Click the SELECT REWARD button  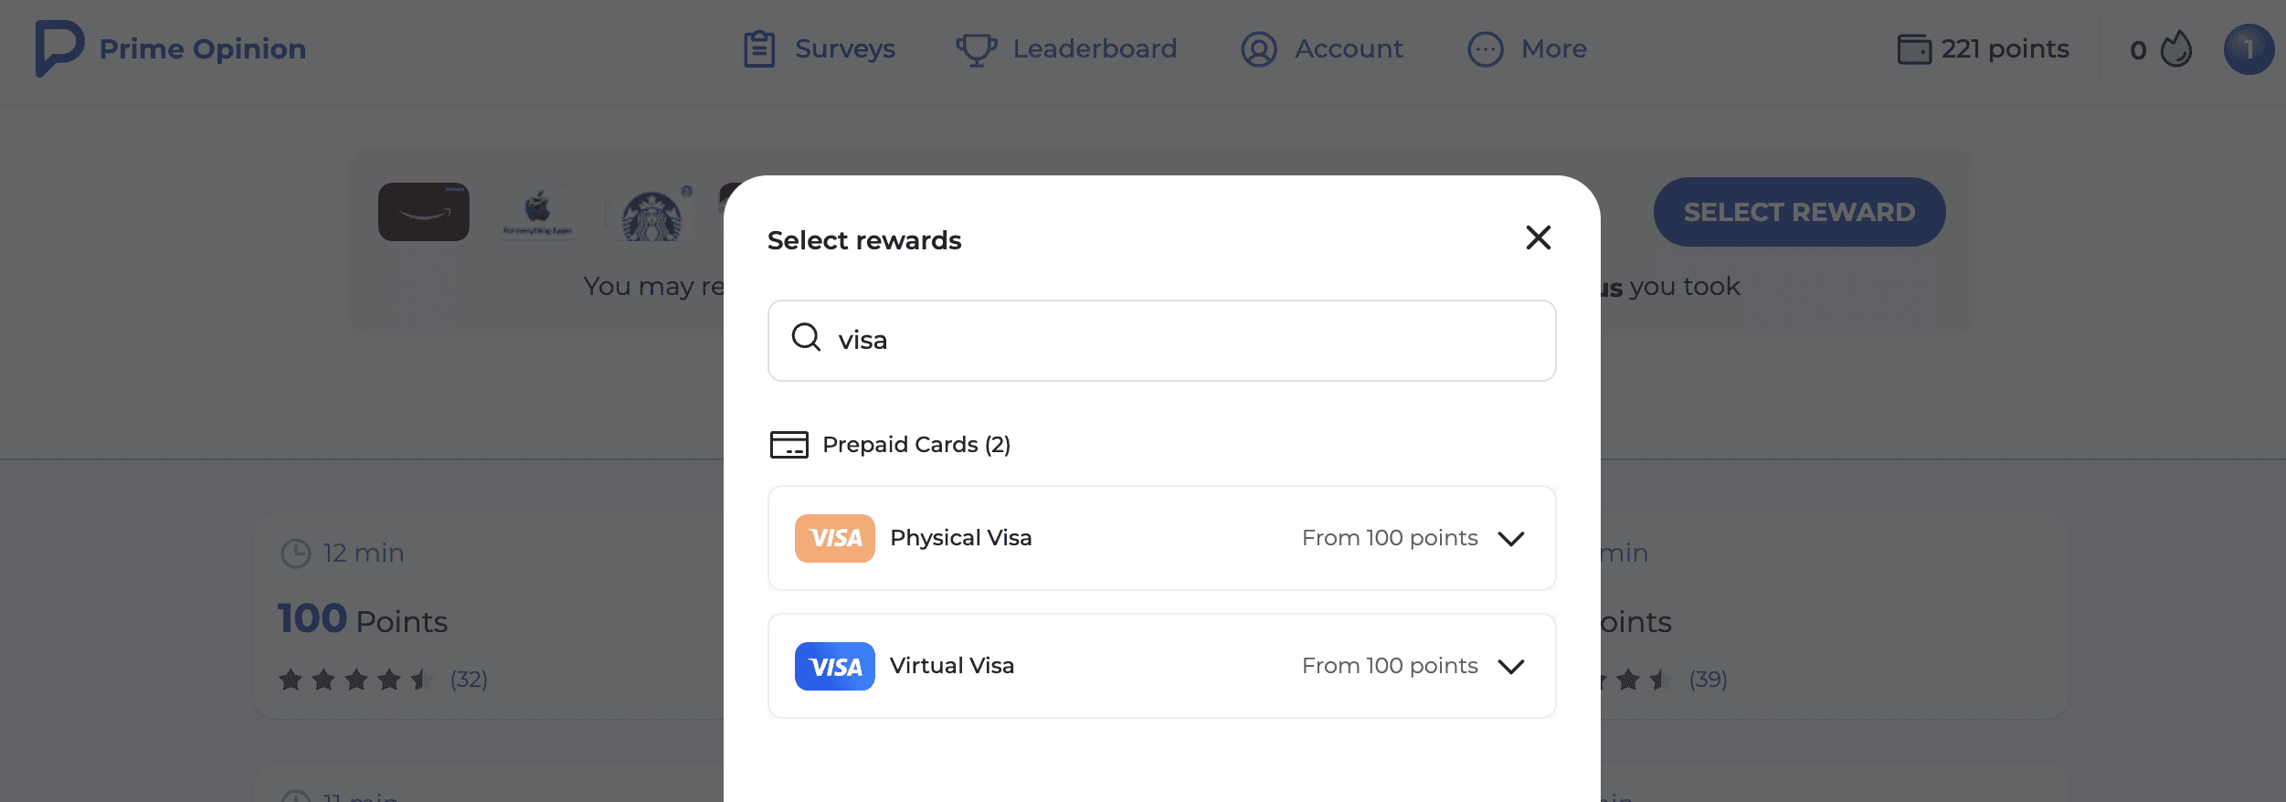tap(1799, 211)
